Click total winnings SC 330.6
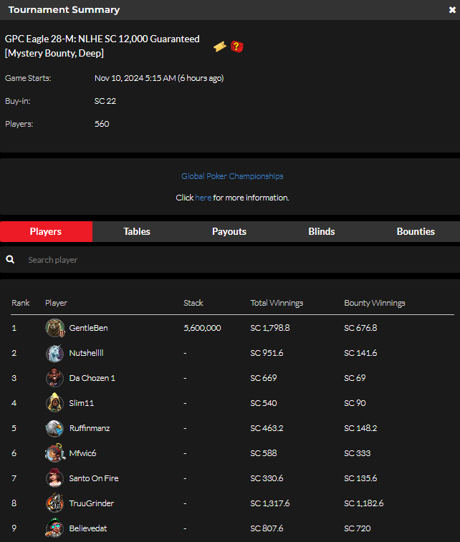Screen dimensions: 460x542 point(267,478)
